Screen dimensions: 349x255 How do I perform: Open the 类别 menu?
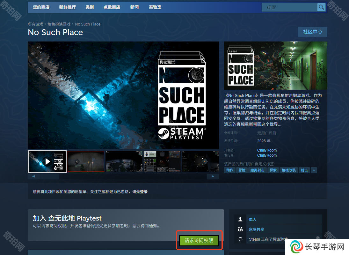[x=90, y=7]
